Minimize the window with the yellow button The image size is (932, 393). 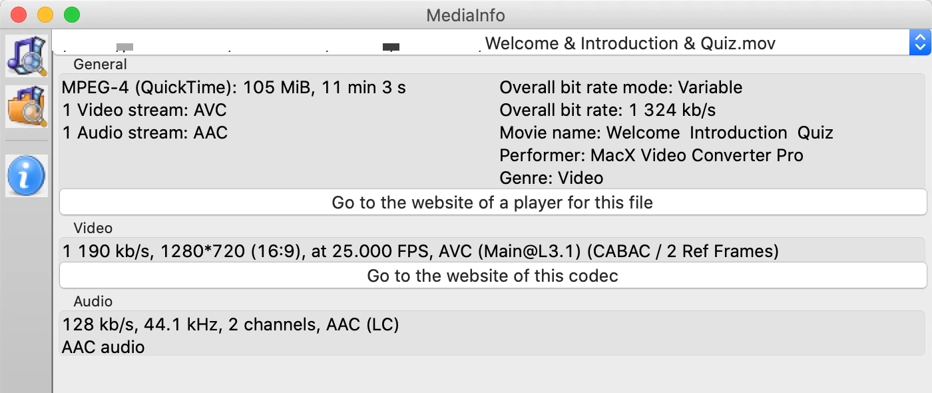click(45, 14)
